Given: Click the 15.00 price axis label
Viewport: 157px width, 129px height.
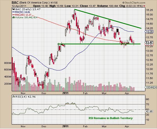Looking at the screenshot, I should (149, 15).
